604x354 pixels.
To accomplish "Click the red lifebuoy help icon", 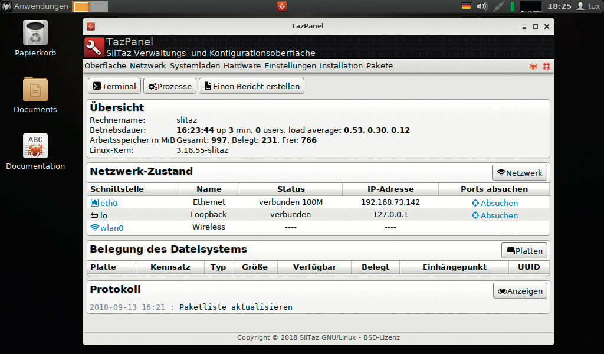I will coord(546,66).
